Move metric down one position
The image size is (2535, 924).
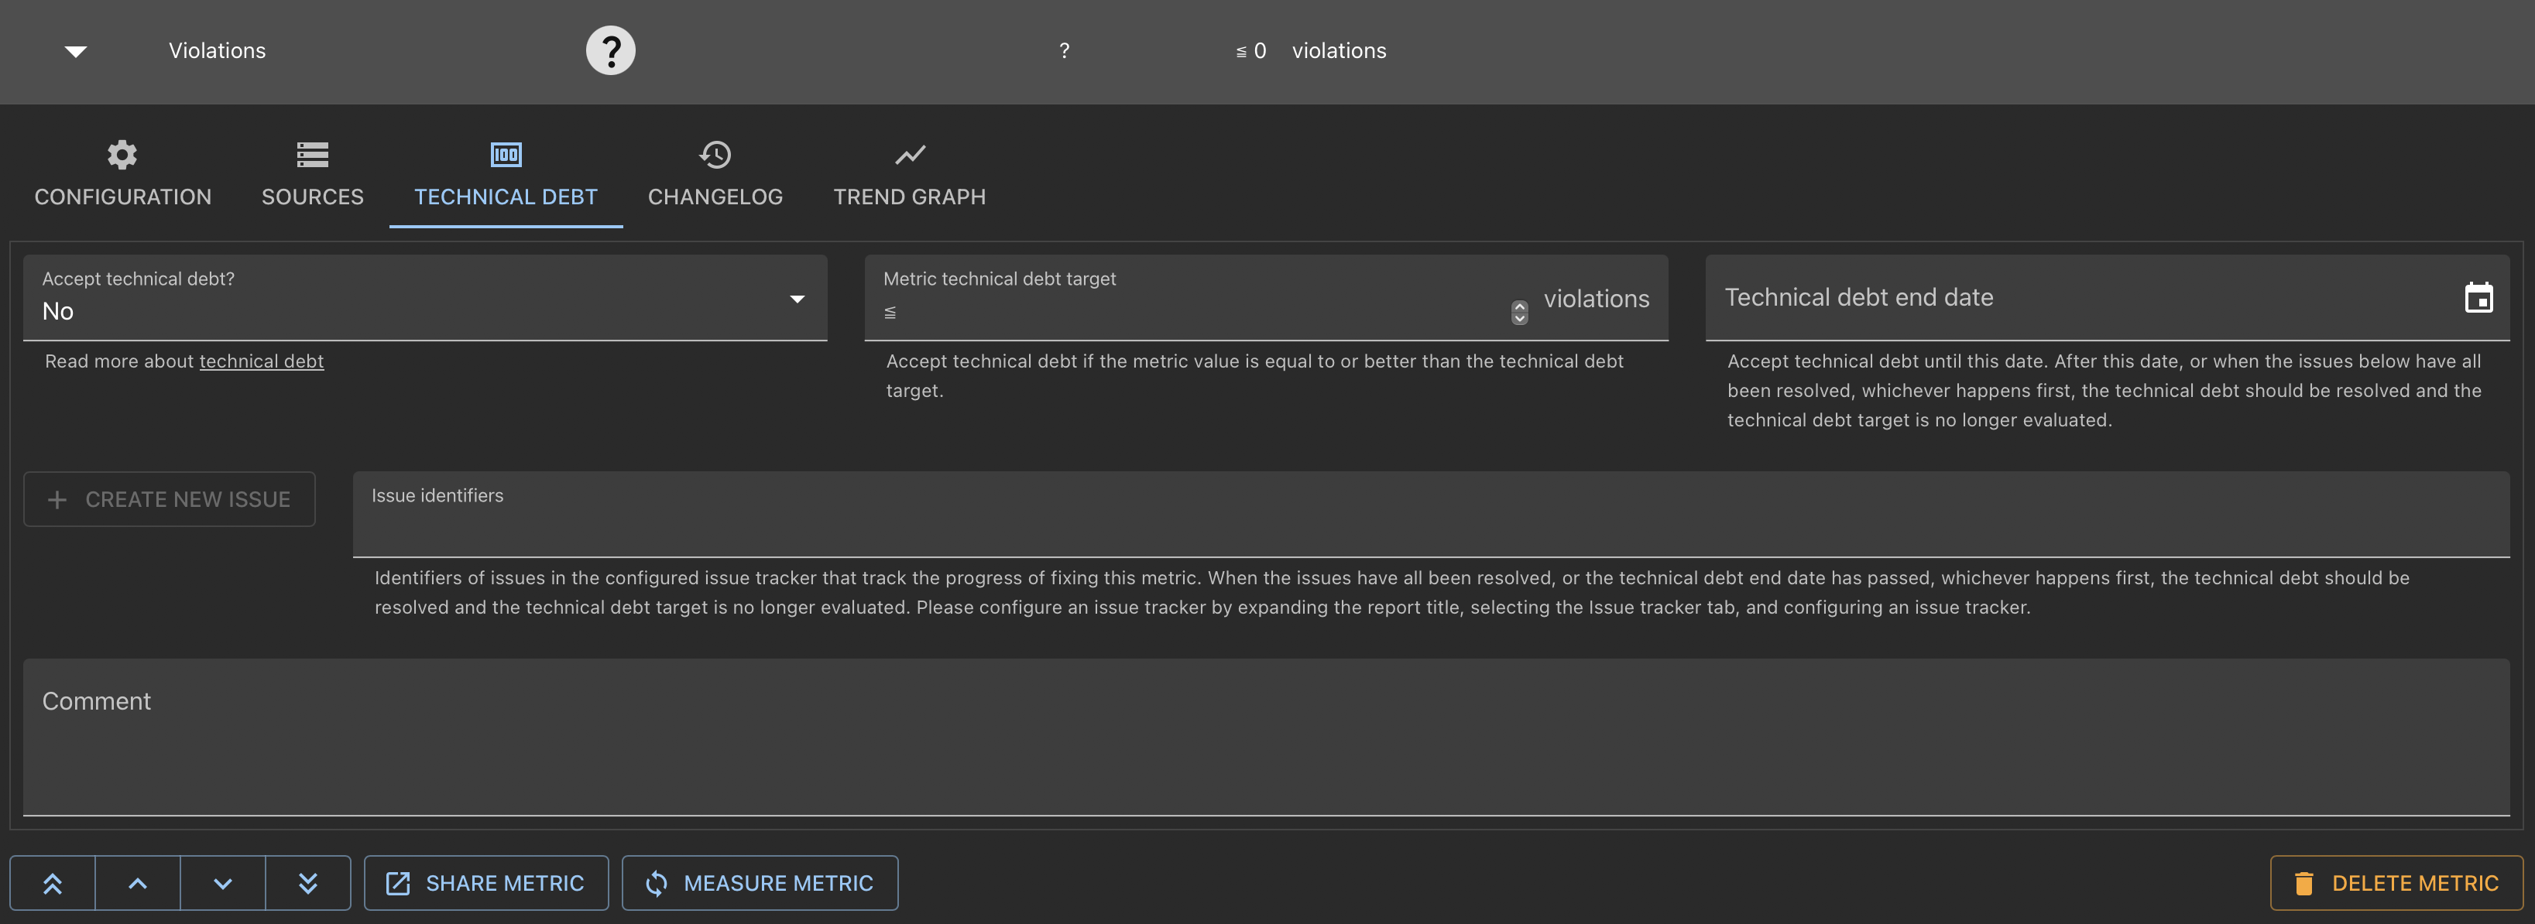[222, 883]
